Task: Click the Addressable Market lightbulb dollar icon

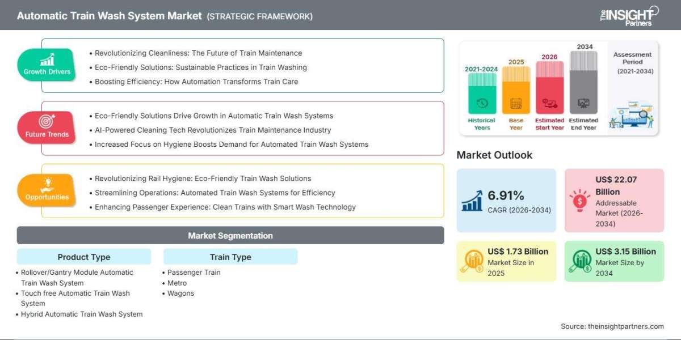Action: pyautogui.click(x=581, y=201)
